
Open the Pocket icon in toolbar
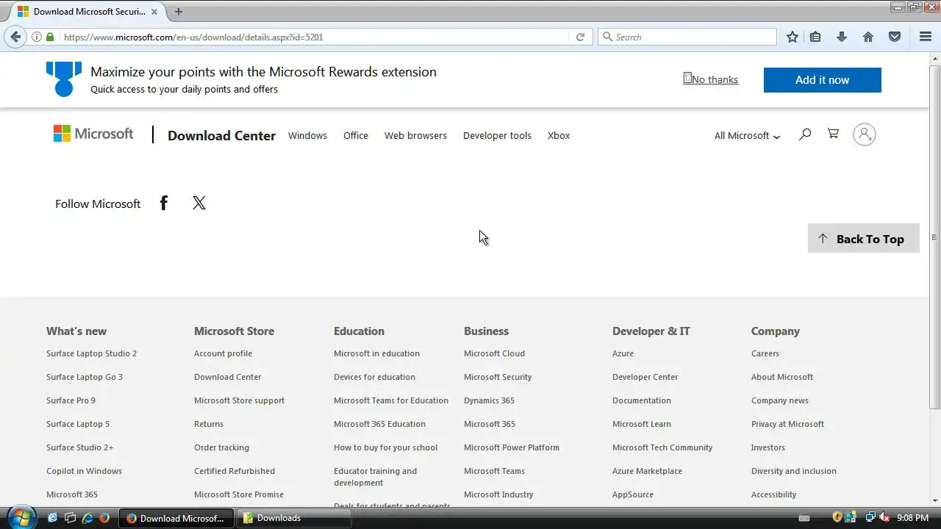point(895,37)
